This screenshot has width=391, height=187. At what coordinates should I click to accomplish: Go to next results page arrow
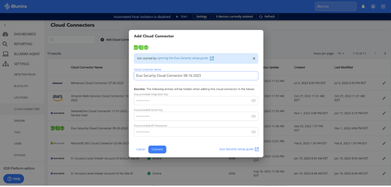click(385, 54)
